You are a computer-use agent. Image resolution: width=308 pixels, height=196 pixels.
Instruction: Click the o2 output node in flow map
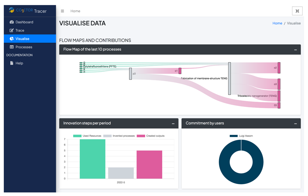279,68
